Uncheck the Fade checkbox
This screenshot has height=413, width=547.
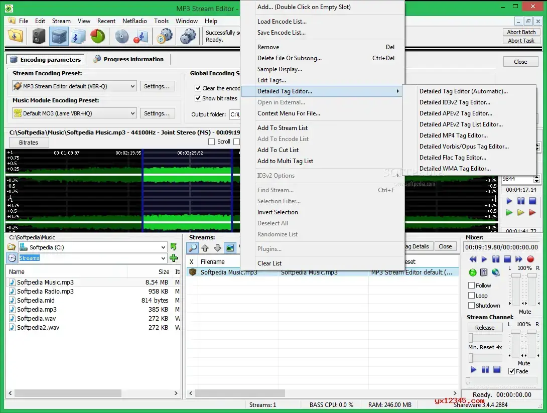511,371
